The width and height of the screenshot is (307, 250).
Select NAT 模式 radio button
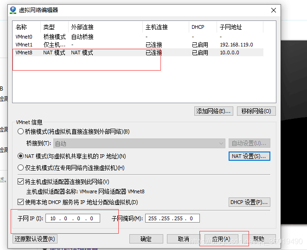20,156
